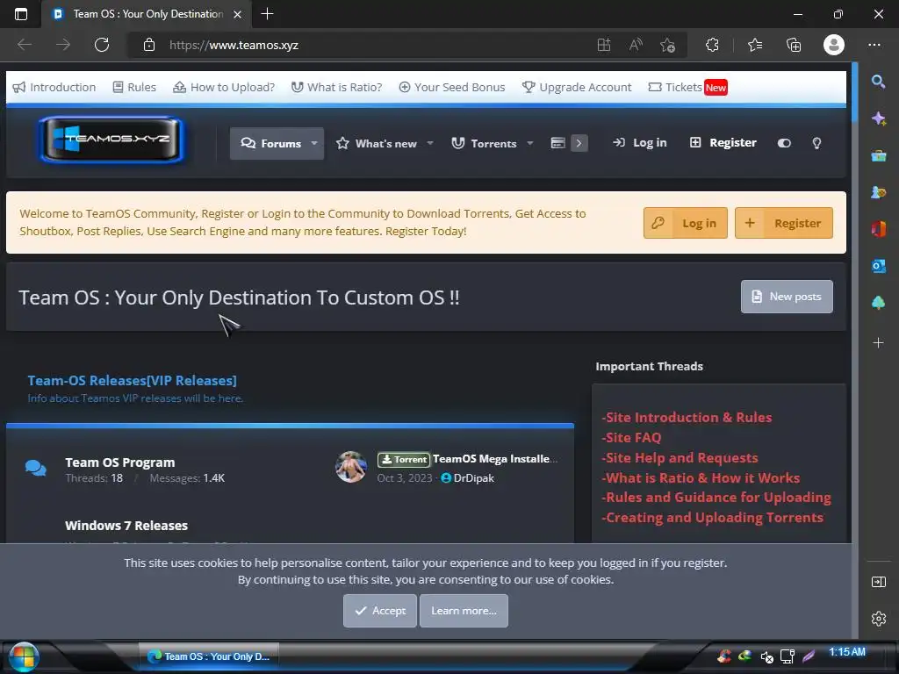Expand the What's new dropdown arrow
Viewport: 899px width, 674px height.
(x=430, y=143)
